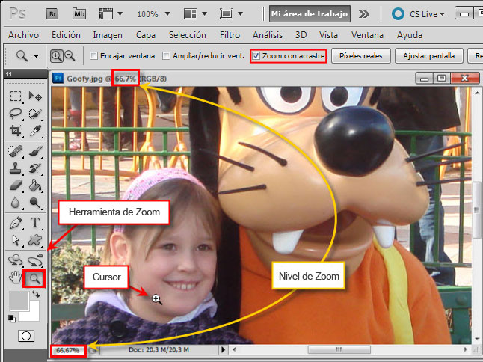
Task: Click the Píxeles reales button
Action: click(360, 56)
